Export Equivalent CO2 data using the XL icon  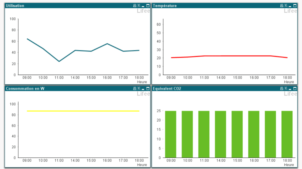click(285, 88)
